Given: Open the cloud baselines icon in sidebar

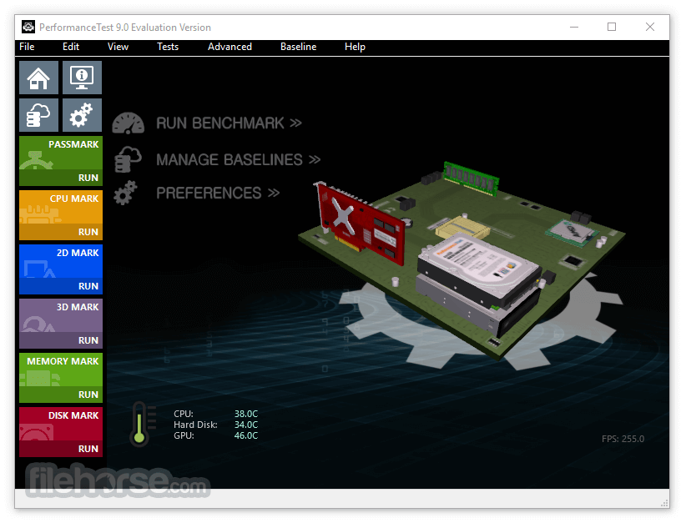Looking at the screenshot, I should [38, 115].
